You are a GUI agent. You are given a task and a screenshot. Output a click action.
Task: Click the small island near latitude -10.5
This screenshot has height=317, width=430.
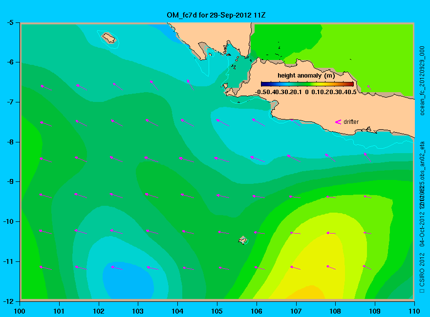tap(243, 240)
